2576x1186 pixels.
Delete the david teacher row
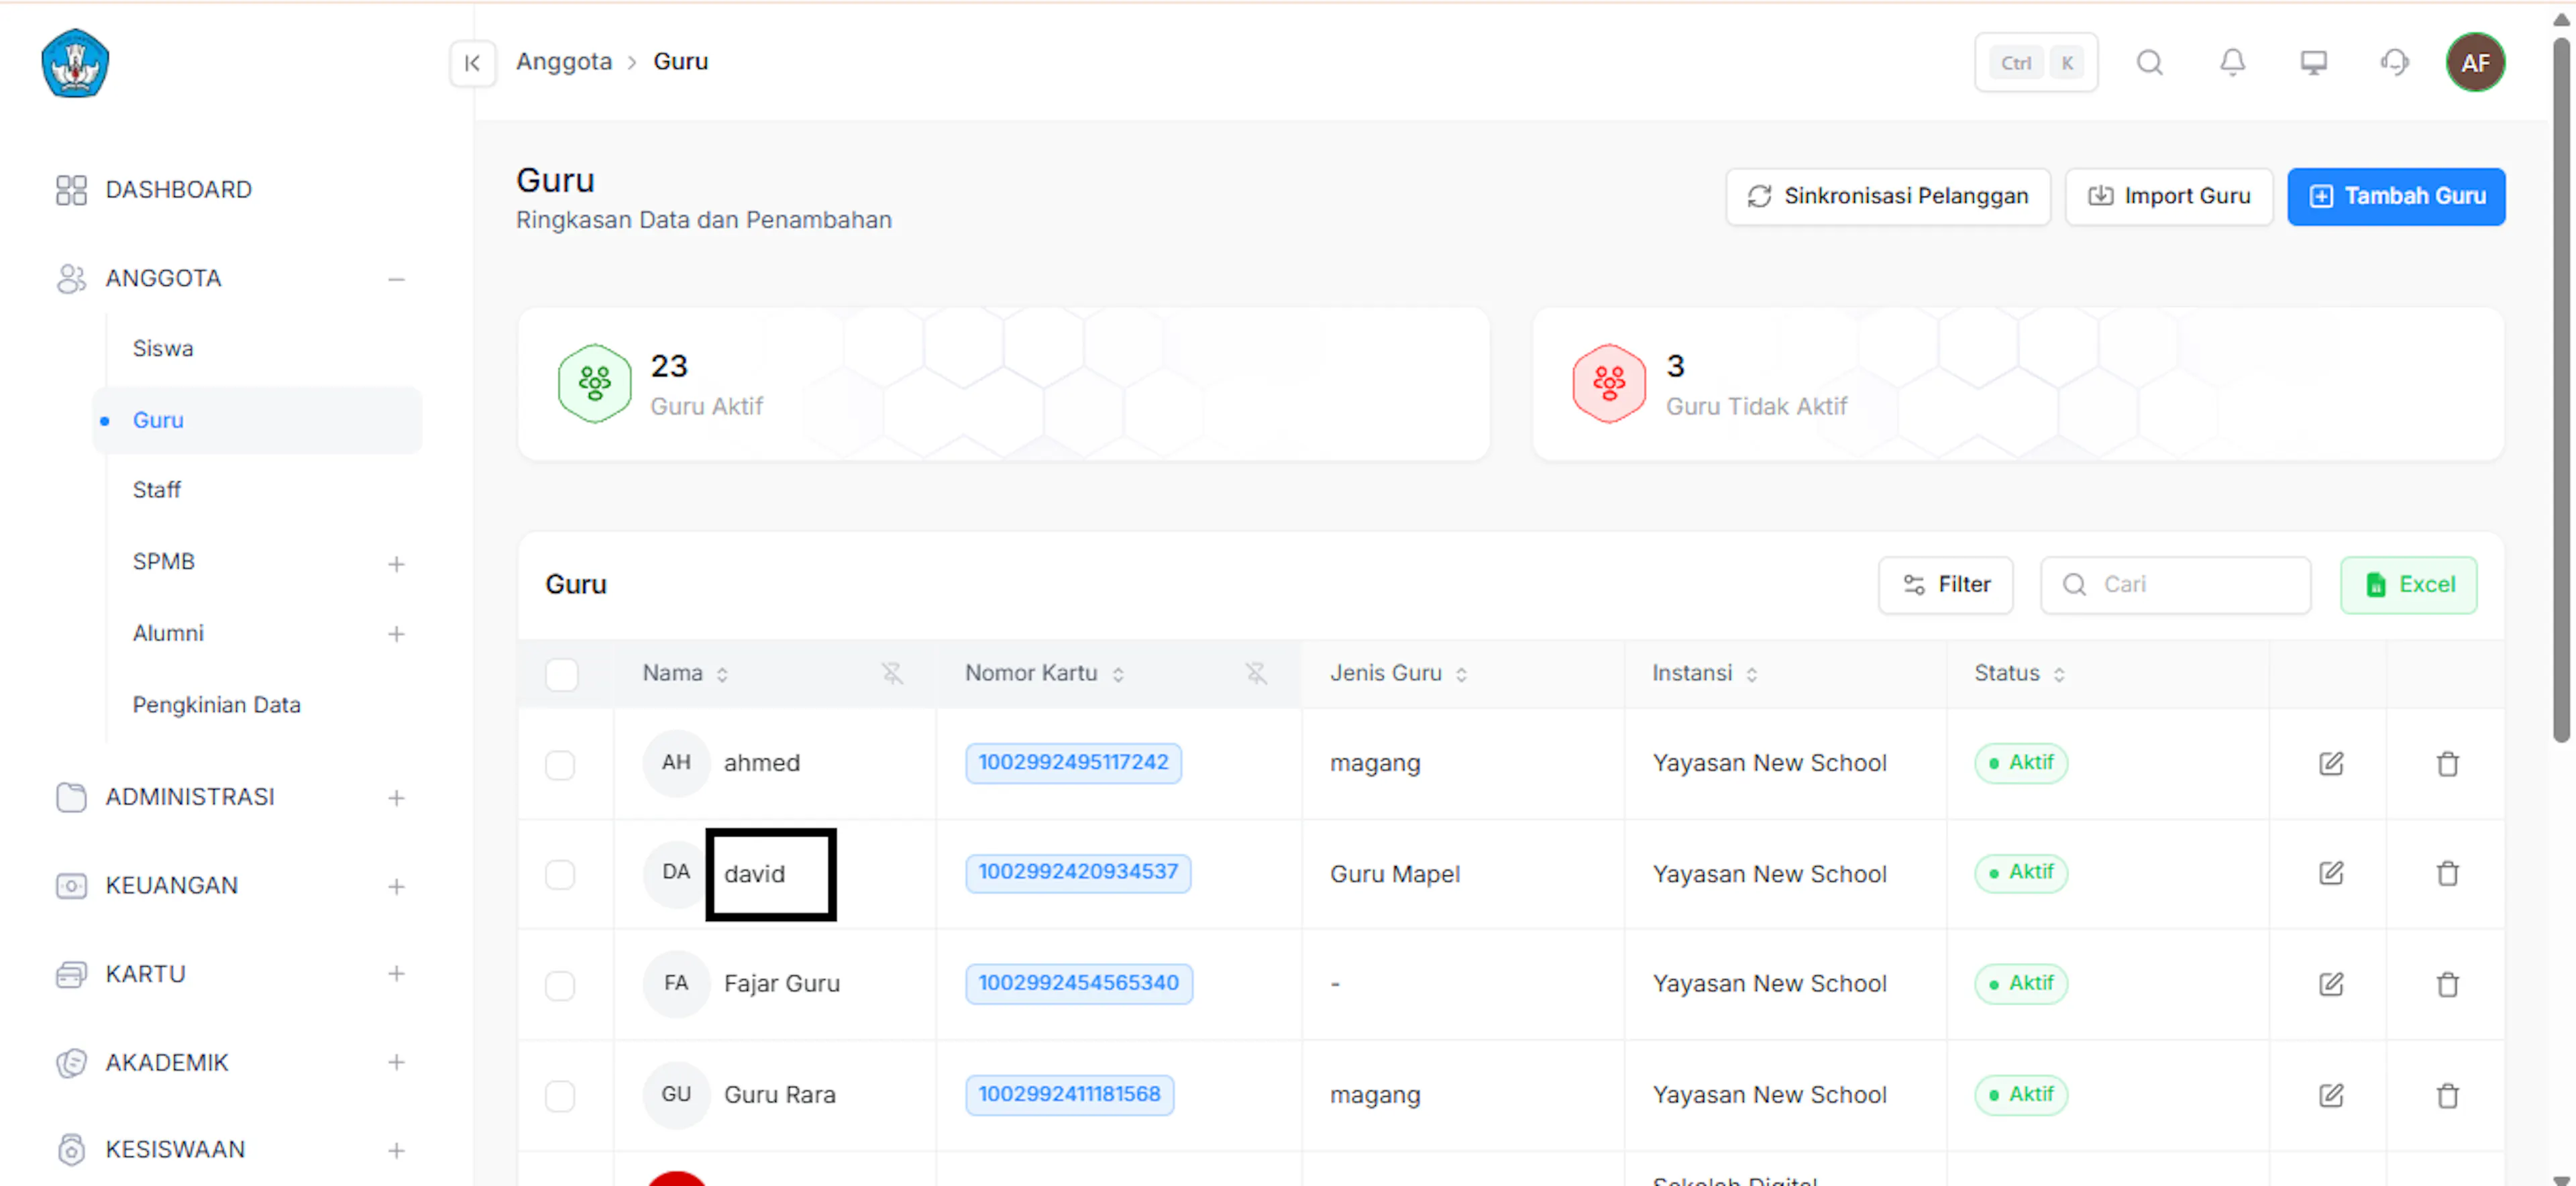[2448, 873]
